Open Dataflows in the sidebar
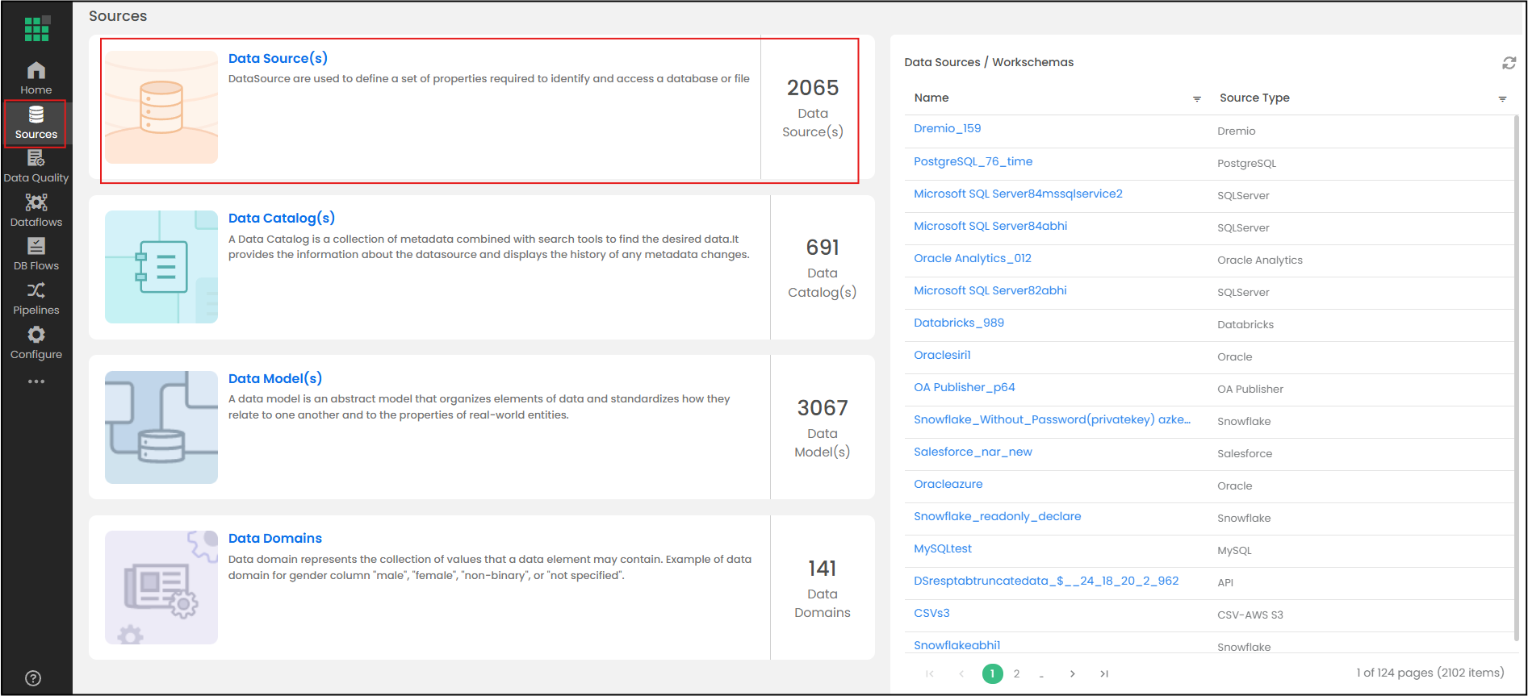Screen dimensions: 1528x696 coord(36,210)
